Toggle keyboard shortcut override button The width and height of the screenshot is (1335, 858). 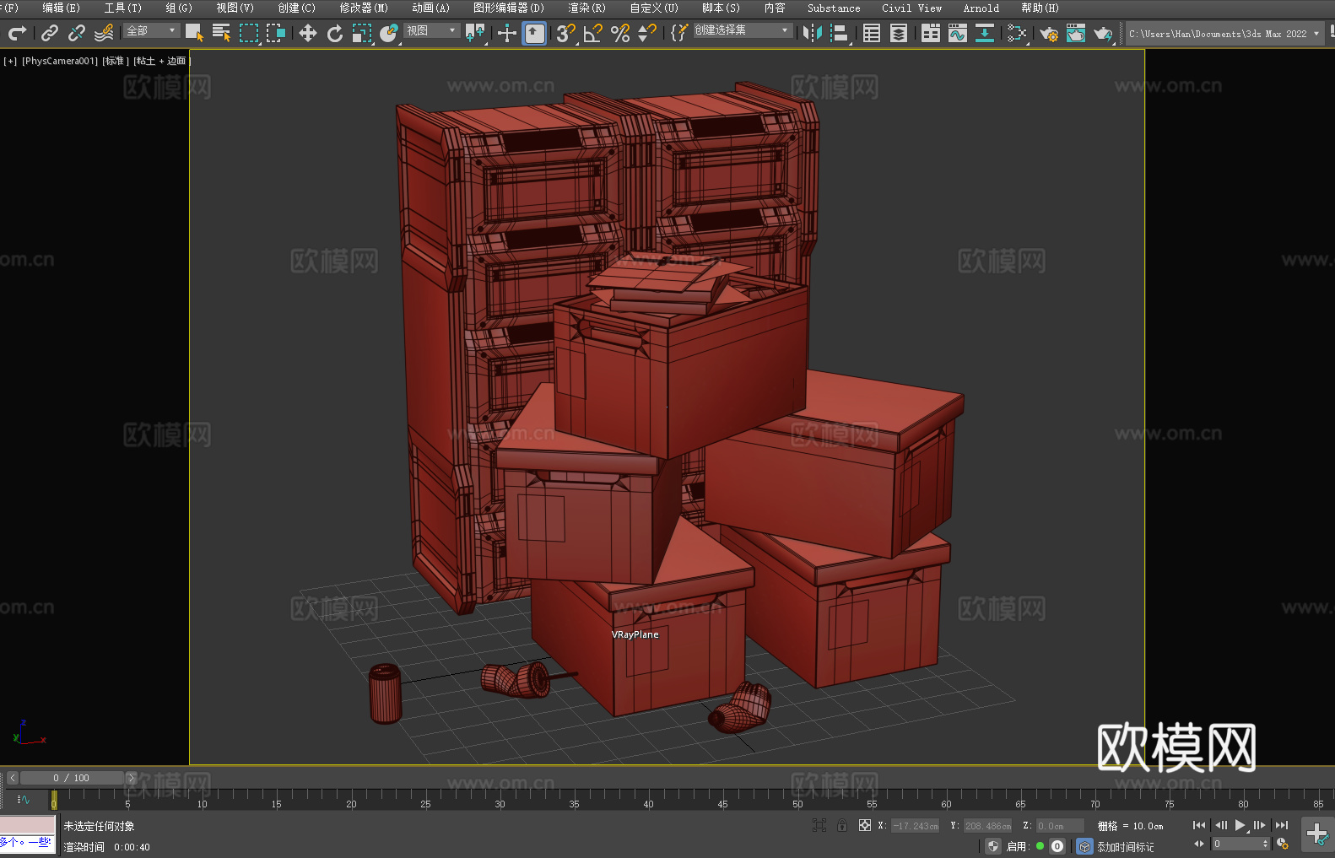(534, 33)
